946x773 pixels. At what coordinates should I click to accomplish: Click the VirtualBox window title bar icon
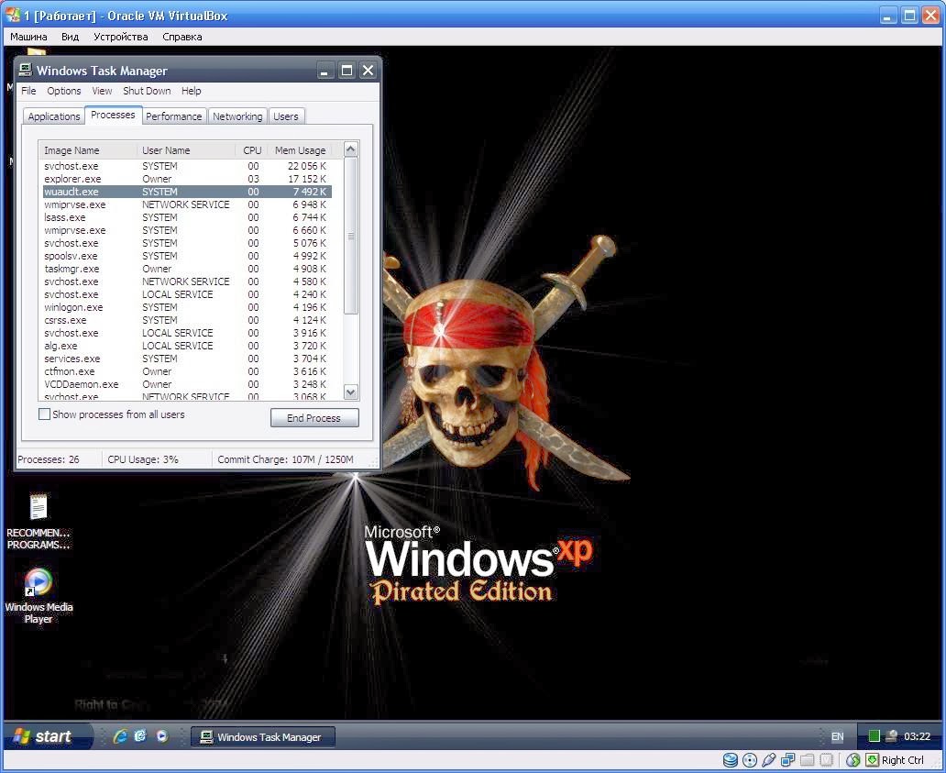coord(12,15)
